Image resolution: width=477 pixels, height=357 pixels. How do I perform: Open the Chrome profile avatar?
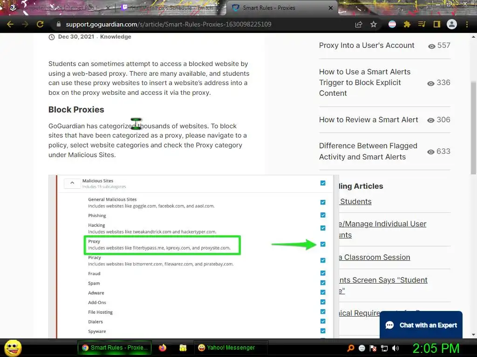pyautogui.click(x=452, y=24)
